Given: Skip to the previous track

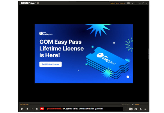Looking at the screenshot, I should coord(33,109).
